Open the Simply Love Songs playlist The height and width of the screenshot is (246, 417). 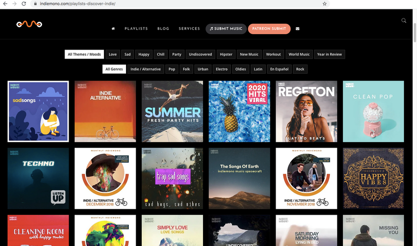(x=172, y=230)
